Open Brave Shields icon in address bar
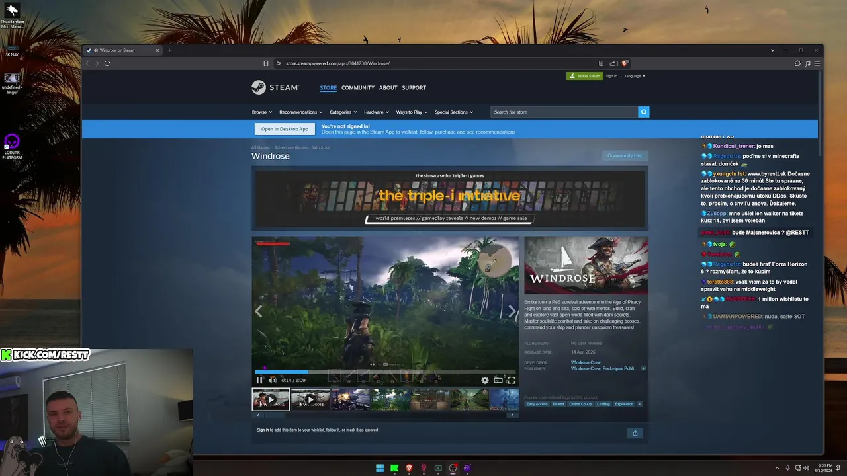This screenshot has width=847, height=476. point(625,63)
